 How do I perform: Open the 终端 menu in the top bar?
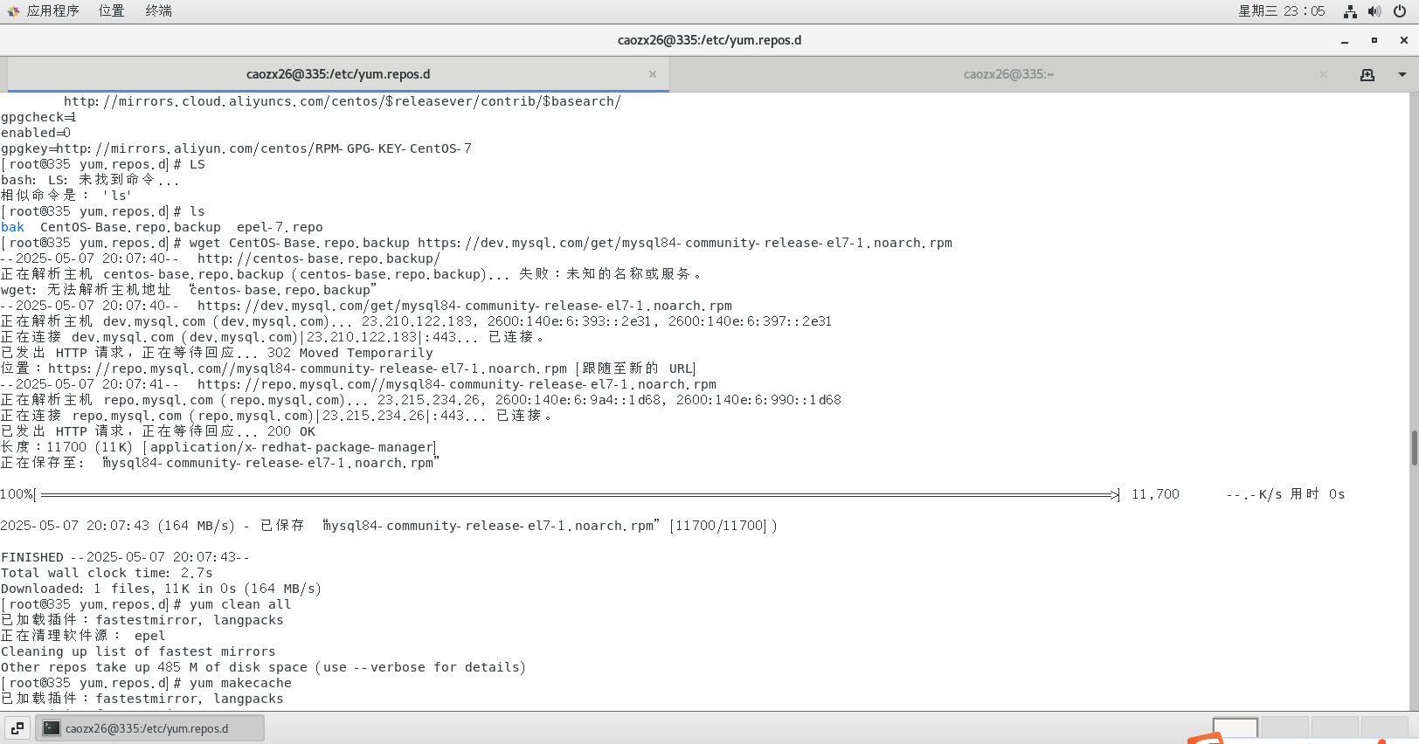click(158, 10)
